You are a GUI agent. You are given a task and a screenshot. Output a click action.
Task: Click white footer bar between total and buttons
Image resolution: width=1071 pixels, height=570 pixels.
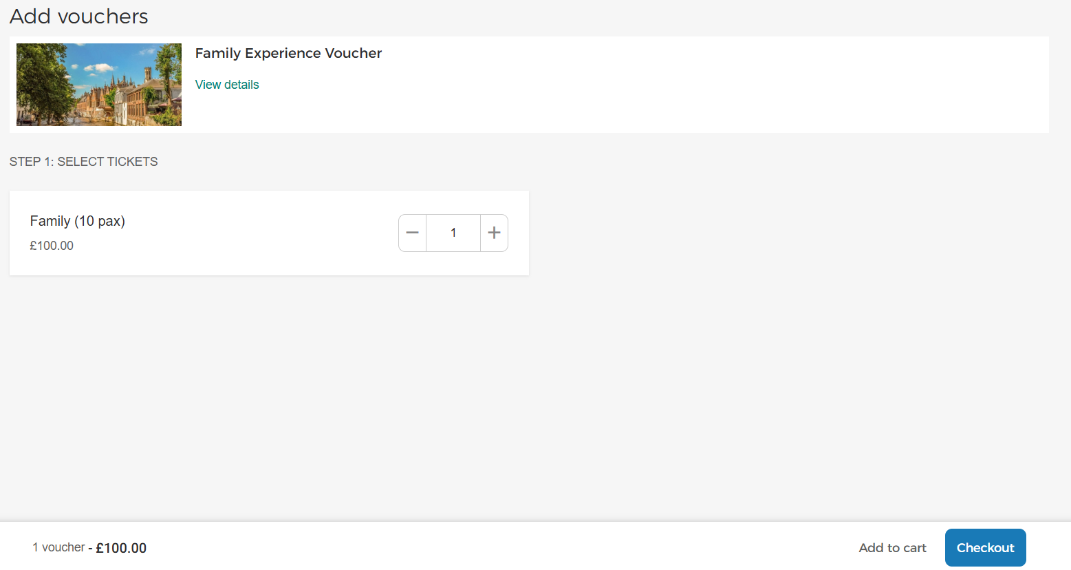click(x=502, y=548)
